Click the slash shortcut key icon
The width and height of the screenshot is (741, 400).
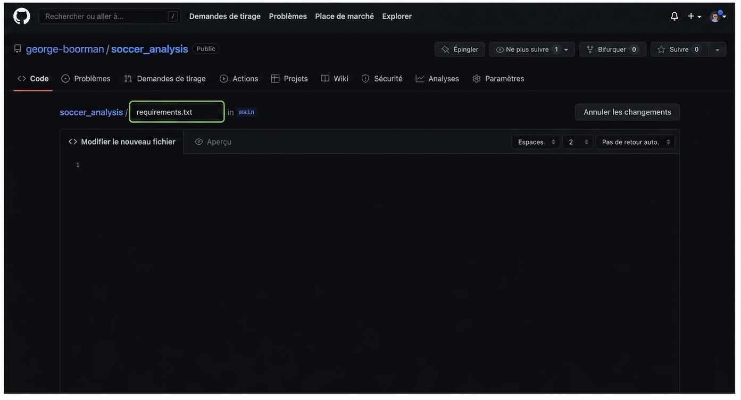point(173,16)
